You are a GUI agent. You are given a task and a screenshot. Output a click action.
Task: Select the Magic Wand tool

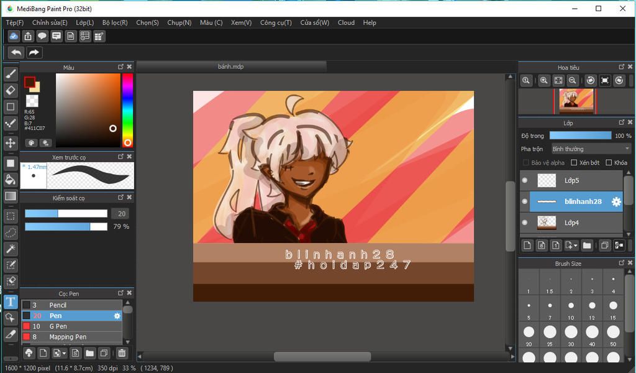(11, 249)
